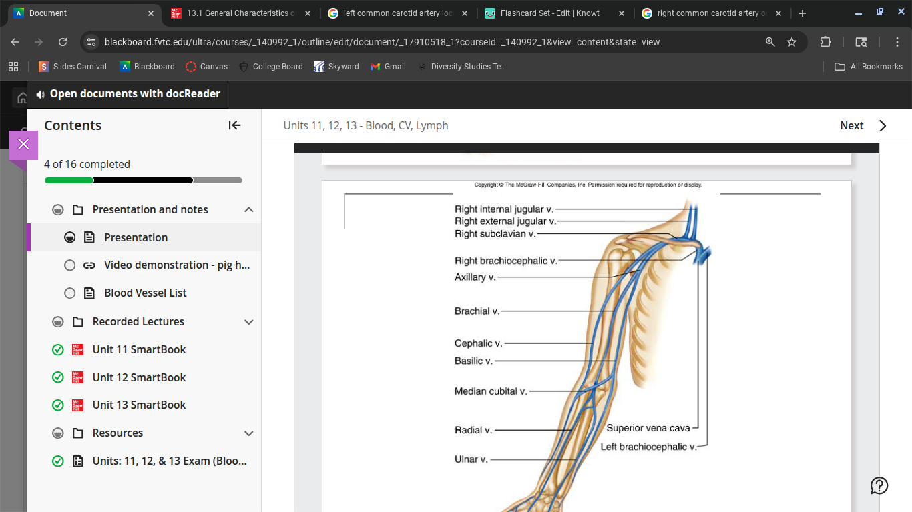Bookmark this page with the star icon

tap(792, 42)
